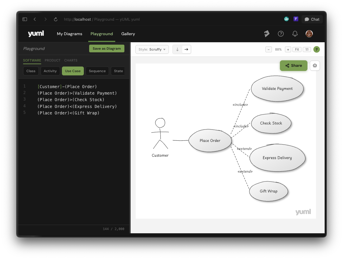Viewport: 343px width, 259px height.
Task: Click the Check Stock ellipse
Action: pos(271,123)
